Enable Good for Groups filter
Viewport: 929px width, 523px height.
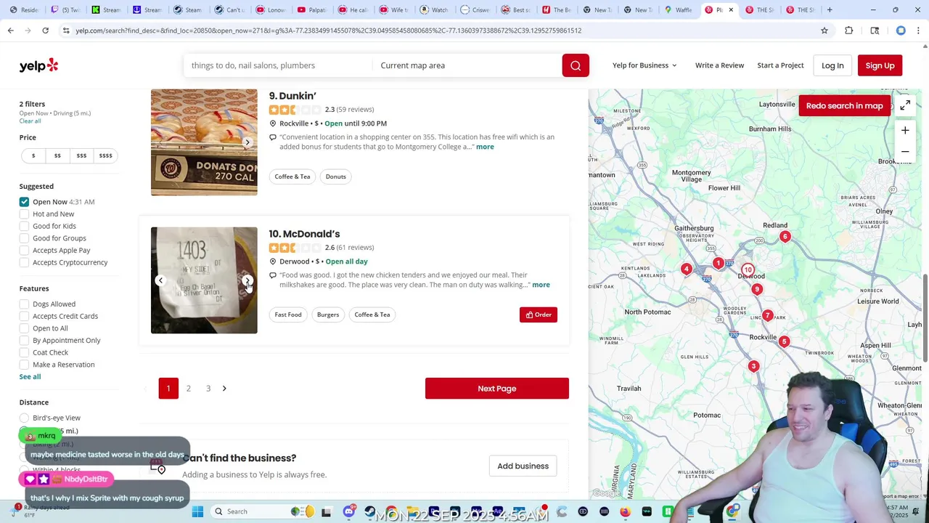25,238
